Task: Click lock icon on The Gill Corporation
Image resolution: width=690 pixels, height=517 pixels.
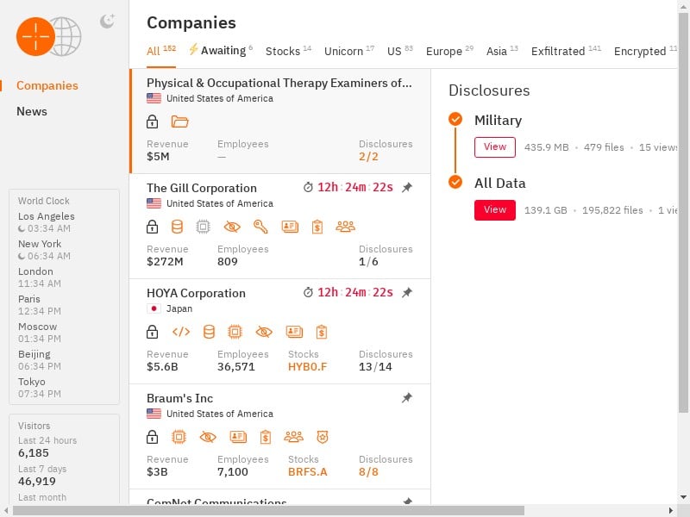Action: pos(153,227)
